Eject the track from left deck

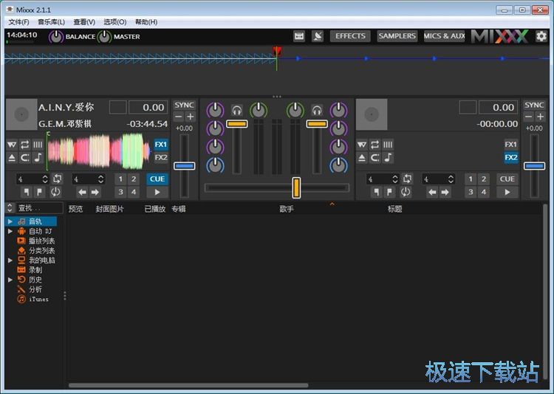pos(12,158)
